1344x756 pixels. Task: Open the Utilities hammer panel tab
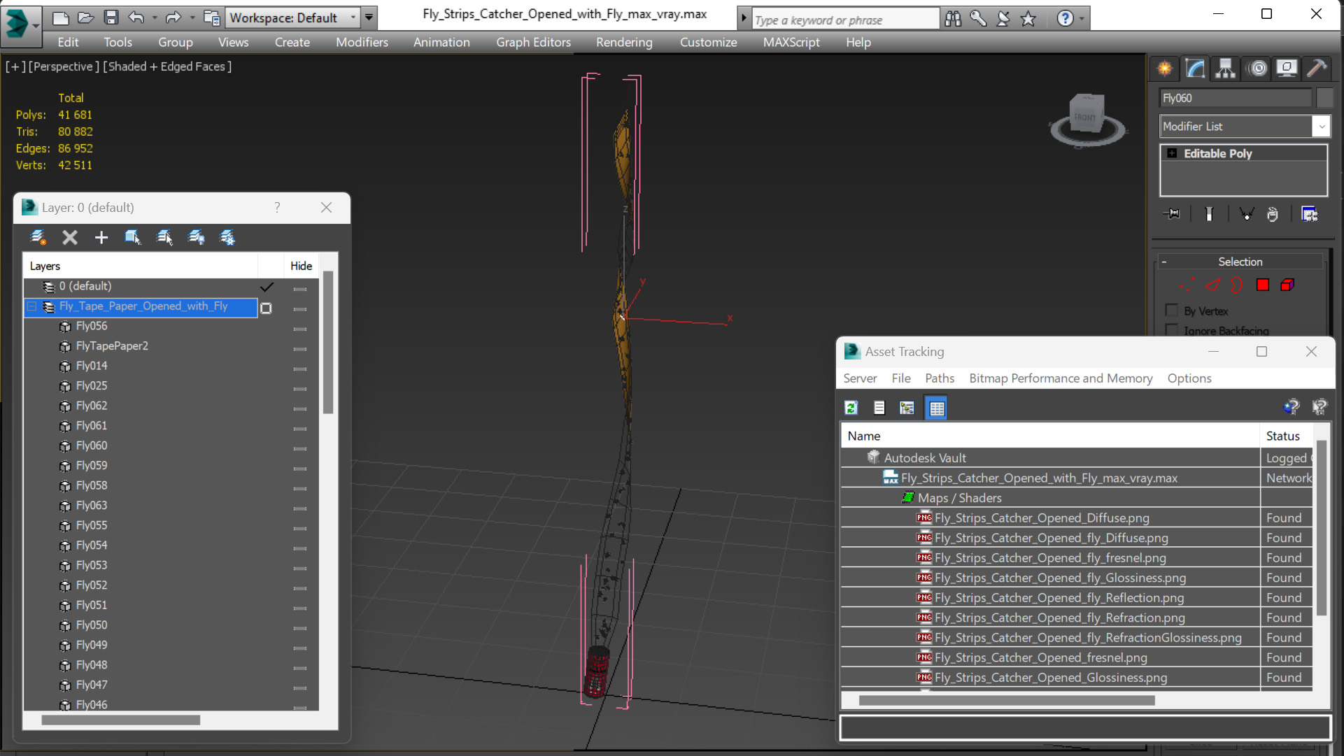coord(1316,68)
